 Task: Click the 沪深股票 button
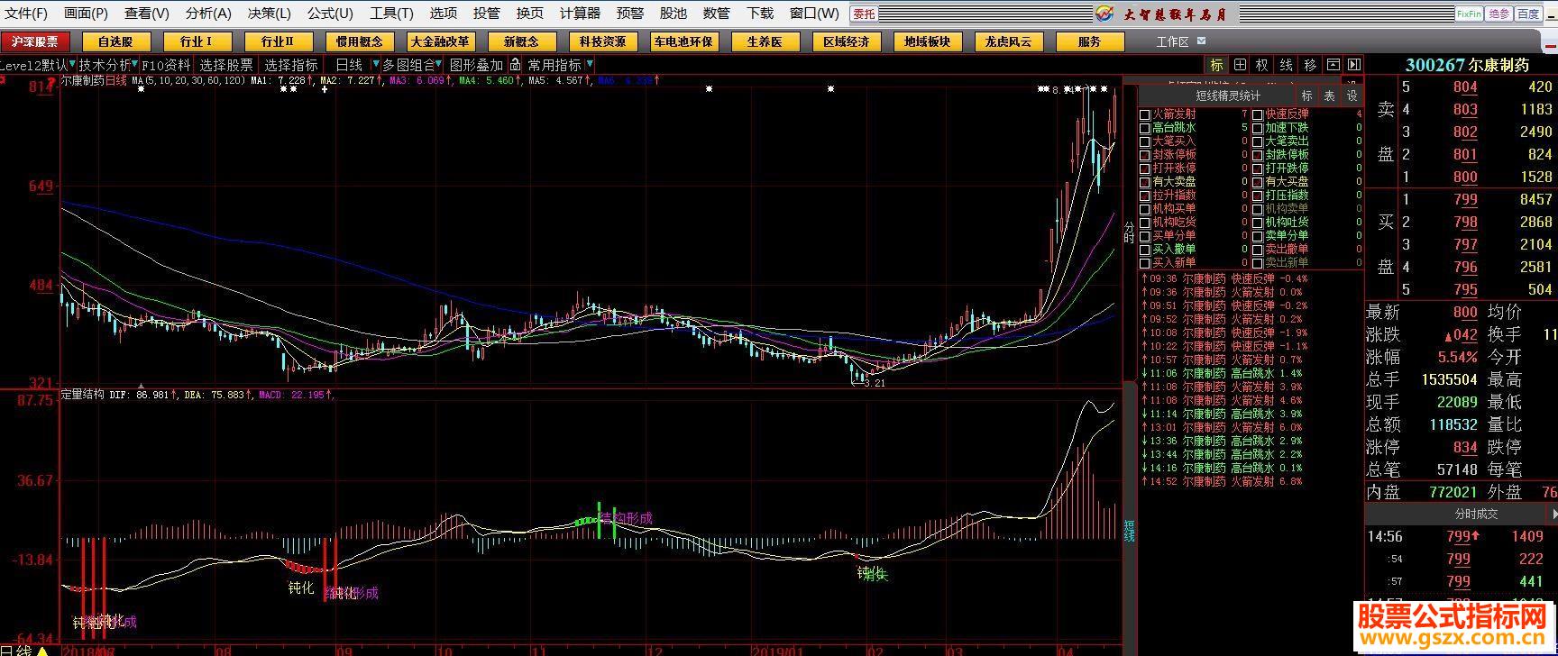click(34, 41)
